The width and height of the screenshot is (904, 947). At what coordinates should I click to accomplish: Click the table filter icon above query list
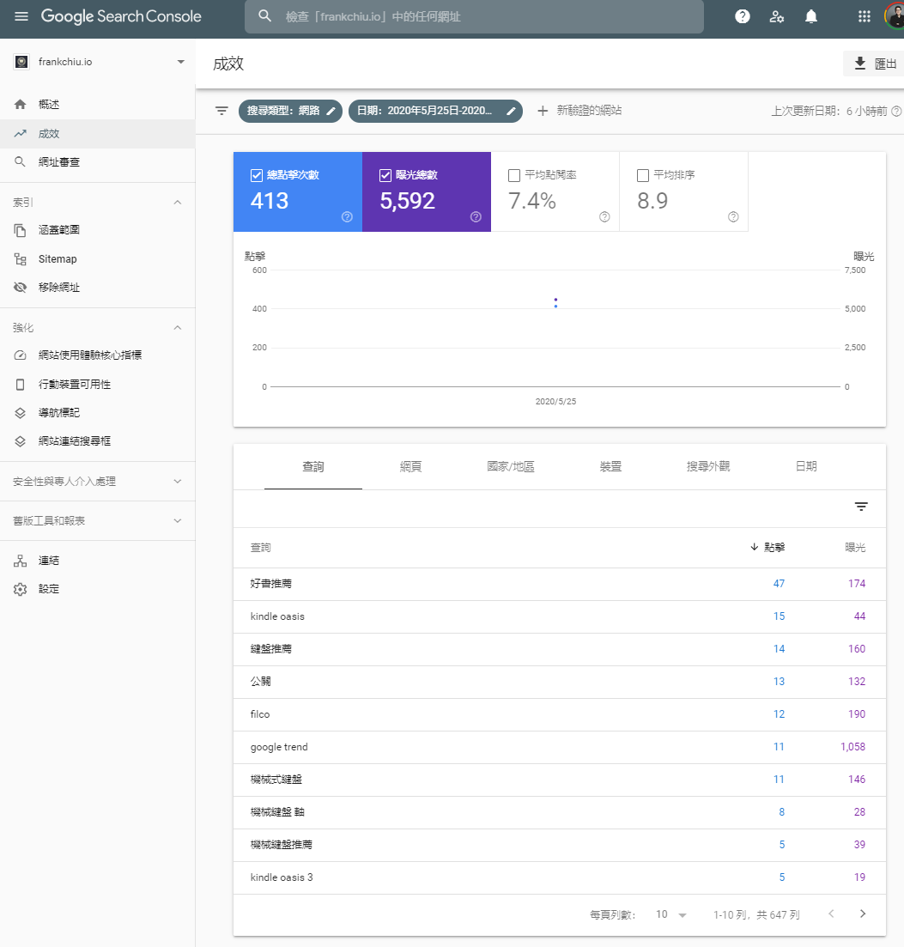coord(861,507)
